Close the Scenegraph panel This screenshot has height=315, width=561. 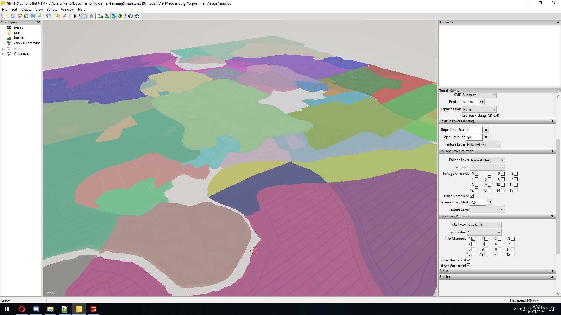pos(38,22)
